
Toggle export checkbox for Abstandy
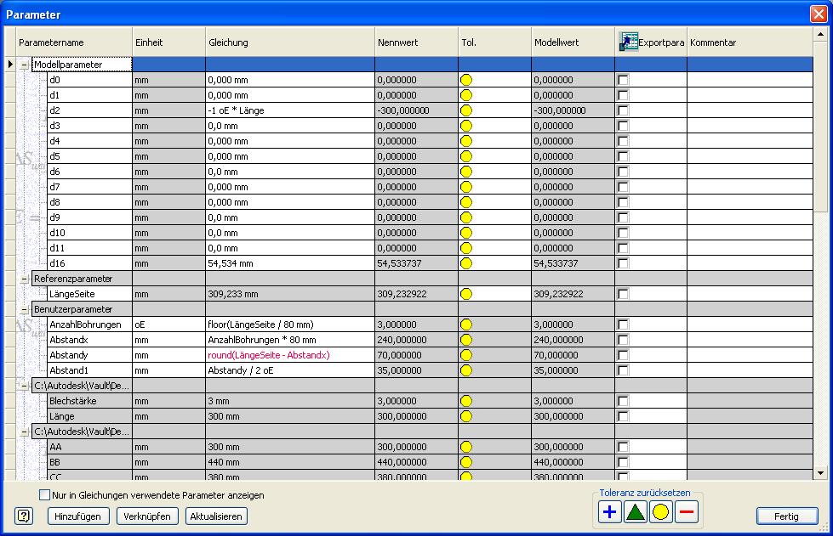(x=623, y=355)
